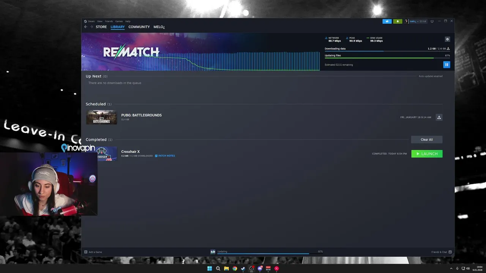Click the Rematch icon in bottom status bar
Viewport: 486px width, 273px height.
point(213,252)
